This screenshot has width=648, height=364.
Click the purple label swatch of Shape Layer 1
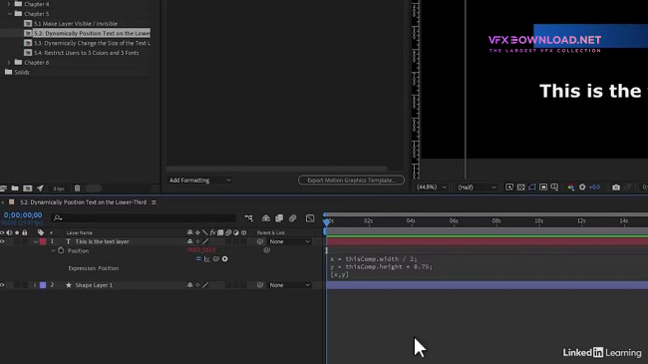(x=43, y=285)
